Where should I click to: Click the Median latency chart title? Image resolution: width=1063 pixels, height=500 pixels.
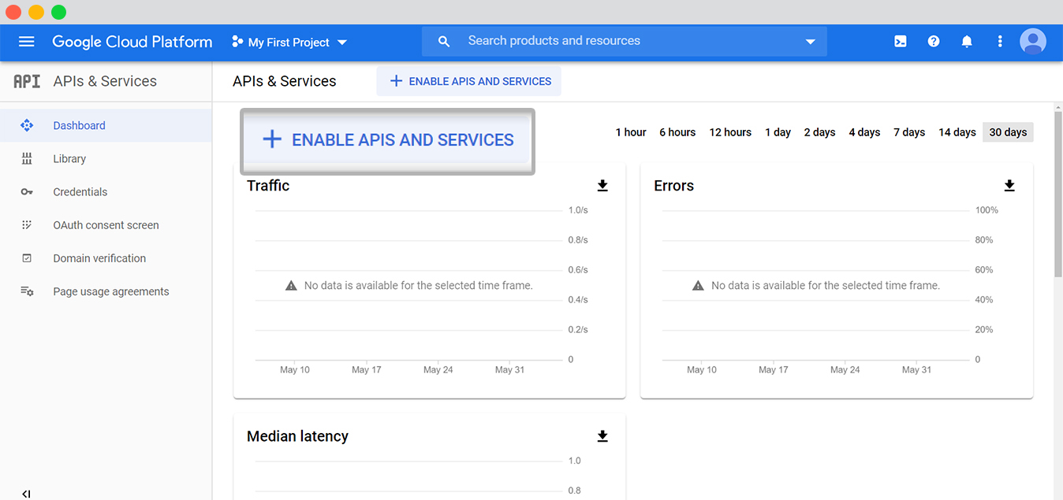[x=297, y=436]
